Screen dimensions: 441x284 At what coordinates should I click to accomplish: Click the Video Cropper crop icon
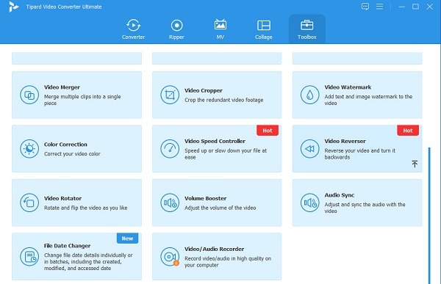click(170, 95)
